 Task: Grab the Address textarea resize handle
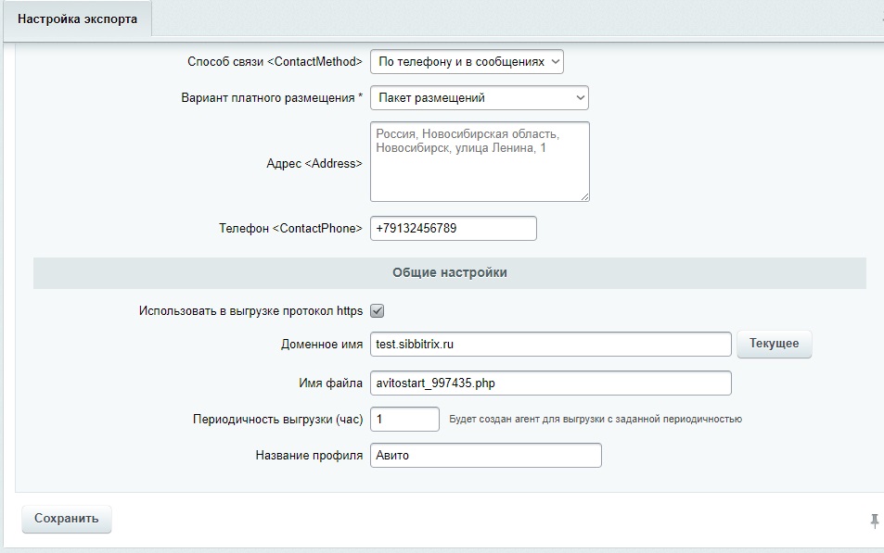(x=584, y=196)
